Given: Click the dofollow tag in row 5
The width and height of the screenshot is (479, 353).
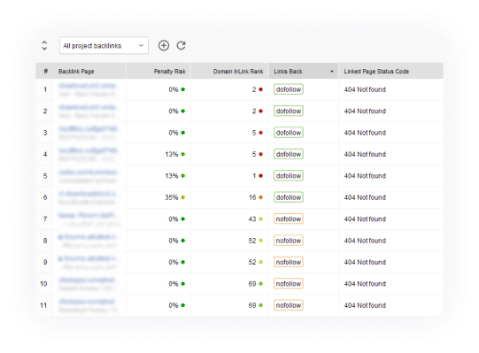Looking at the screenshot, I should coord(289,176).
